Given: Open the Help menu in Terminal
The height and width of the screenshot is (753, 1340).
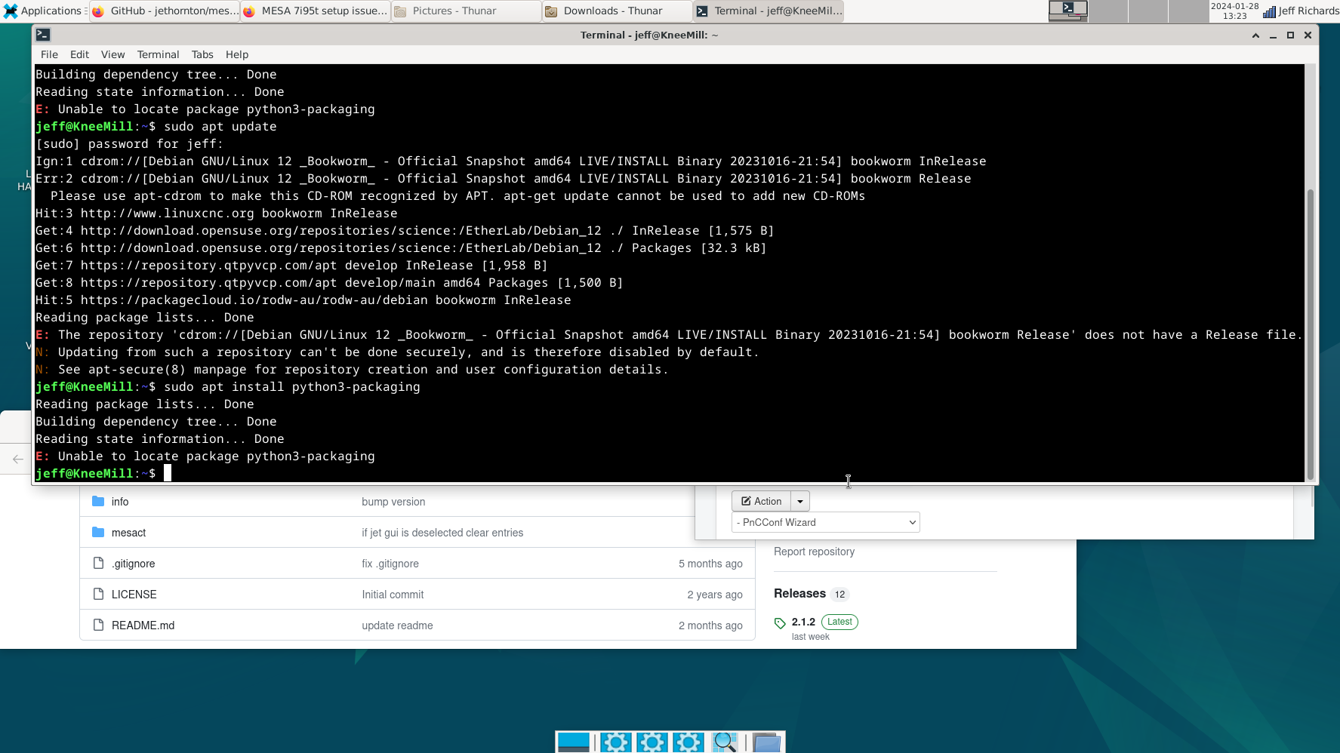Looking at the screenshot, I should pyautogui.click(x=237, y=54).
